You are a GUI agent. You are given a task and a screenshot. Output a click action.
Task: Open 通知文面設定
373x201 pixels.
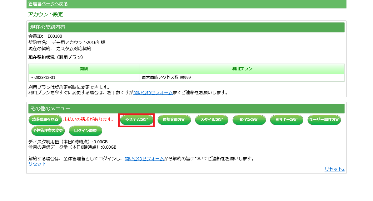[x=174, y=120]
